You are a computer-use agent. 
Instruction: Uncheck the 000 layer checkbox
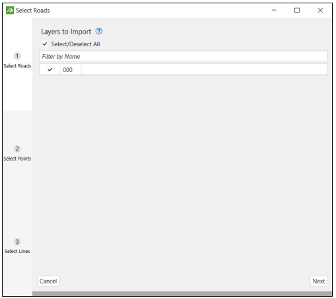[x=50, y=69]
